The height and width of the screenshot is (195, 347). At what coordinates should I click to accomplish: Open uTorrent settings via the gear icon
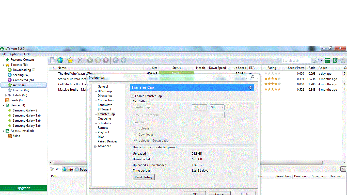[x=343, y=60]
